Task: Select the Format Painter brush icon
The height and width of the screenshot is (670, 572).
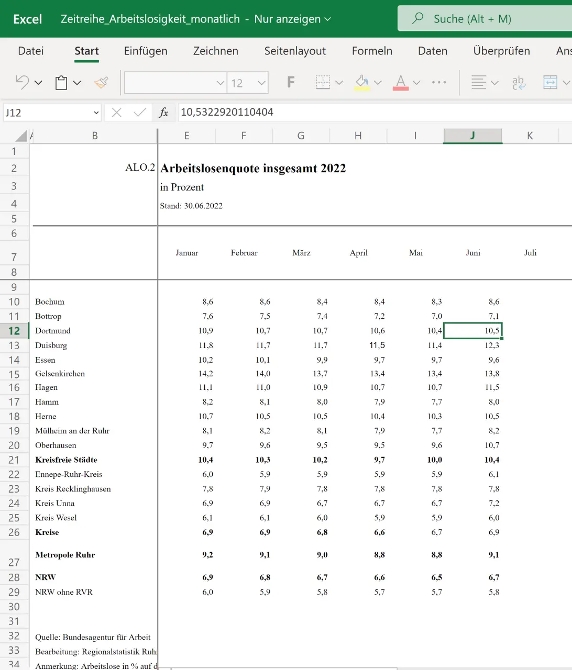Action: (101, 82)
